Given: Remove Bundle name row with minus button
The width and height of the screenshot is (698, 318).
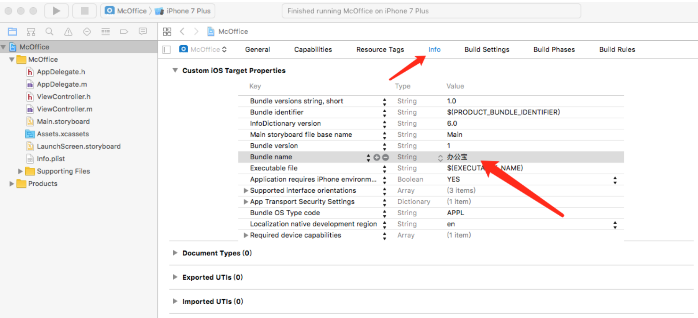Looking at the screenshot, I should pos(385,158).
